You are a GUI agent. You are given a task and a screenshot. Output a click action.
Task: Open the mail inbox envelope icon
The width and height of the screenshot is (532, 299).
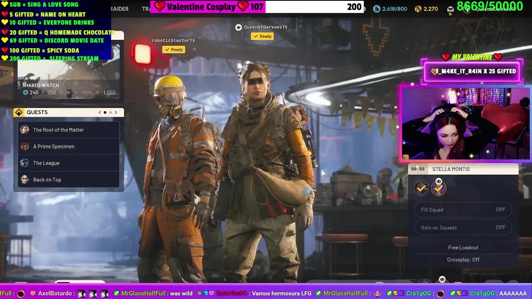coord(451,9)
